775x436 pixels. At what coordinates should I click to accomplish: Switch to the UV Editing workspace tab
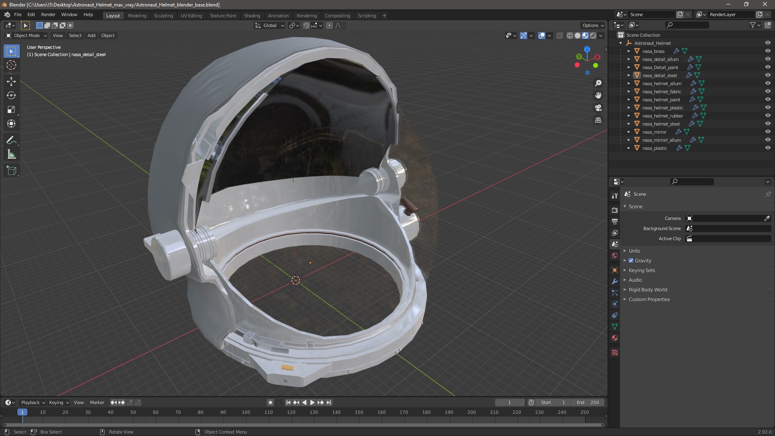[191, 16]
